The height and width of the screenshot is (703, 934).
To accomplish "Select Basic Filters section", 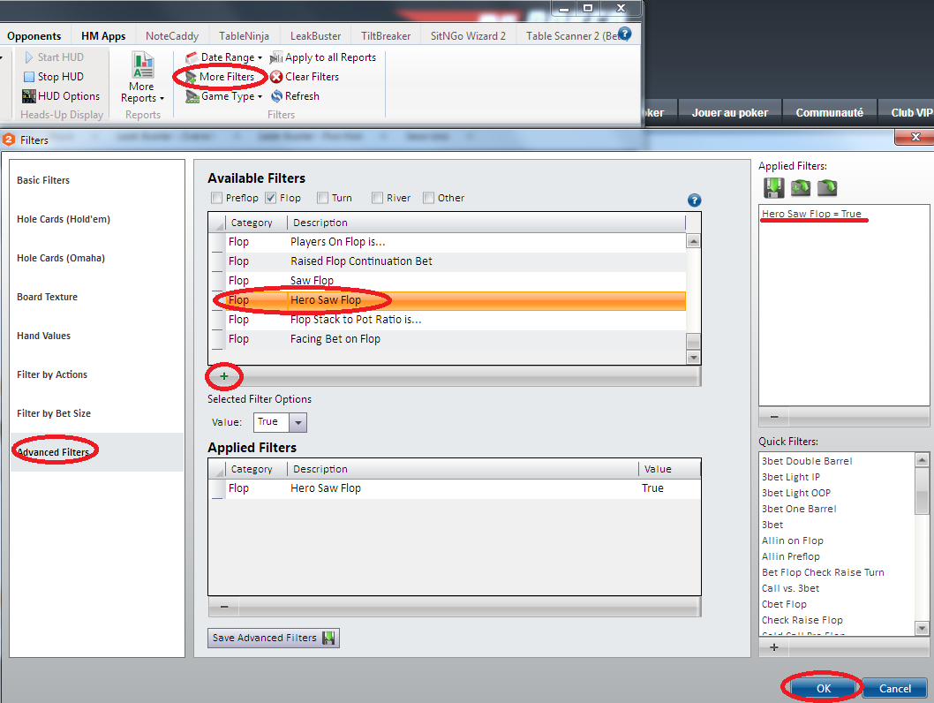I will tap(96, 180).
